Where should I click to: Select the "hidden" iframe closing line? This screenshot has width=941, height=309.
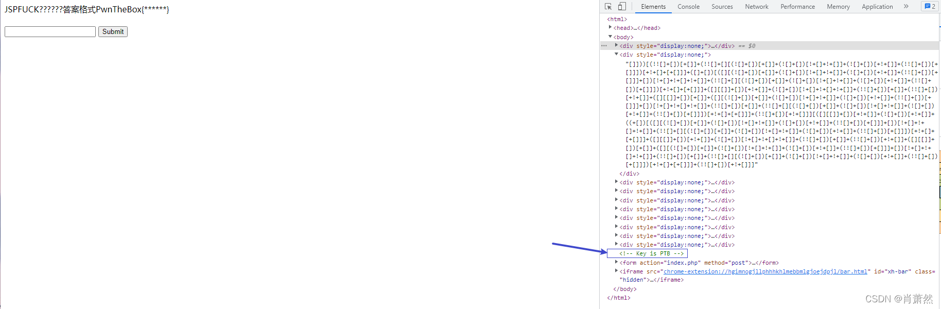651,280
